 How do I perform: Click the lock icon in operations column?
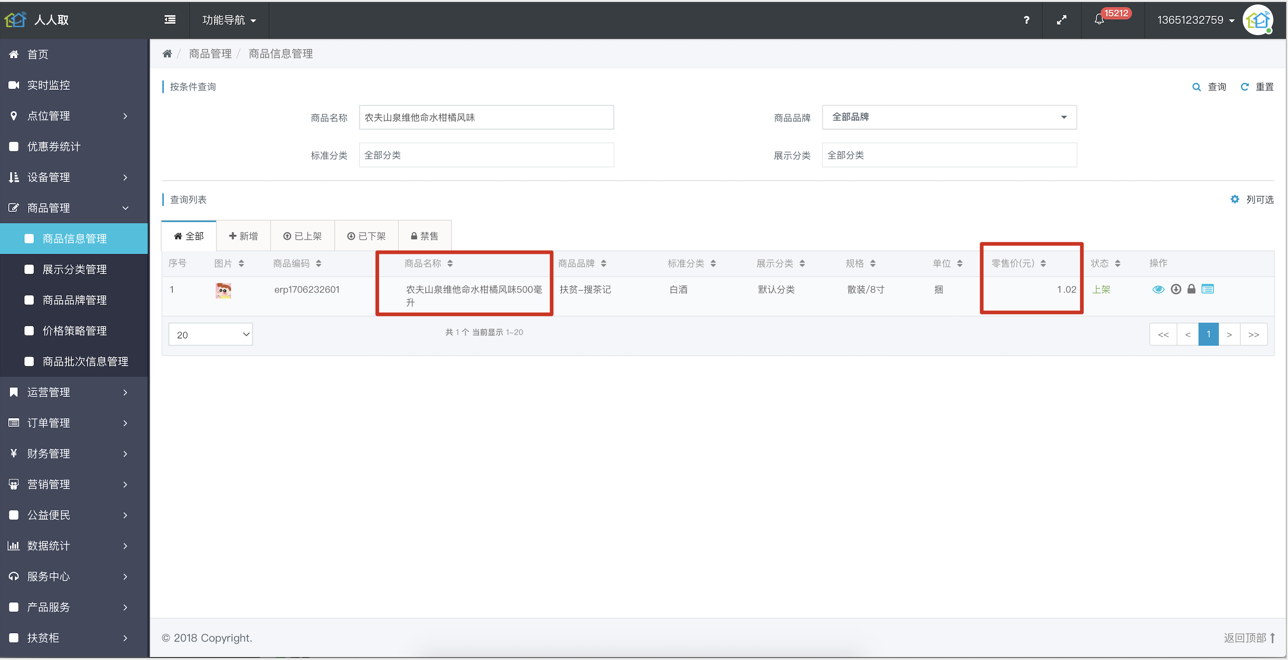point(1192,289)
